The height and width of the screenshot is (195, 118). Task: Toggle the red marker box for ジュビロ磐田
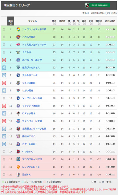coord(4,83)
